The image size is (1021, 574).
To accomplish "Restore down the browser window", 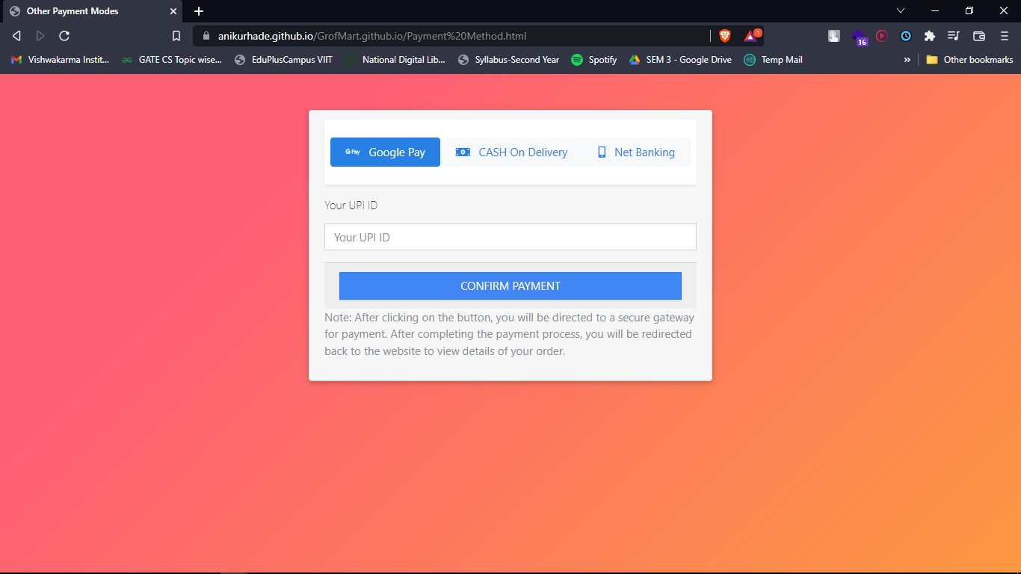I will coord(969,10).
